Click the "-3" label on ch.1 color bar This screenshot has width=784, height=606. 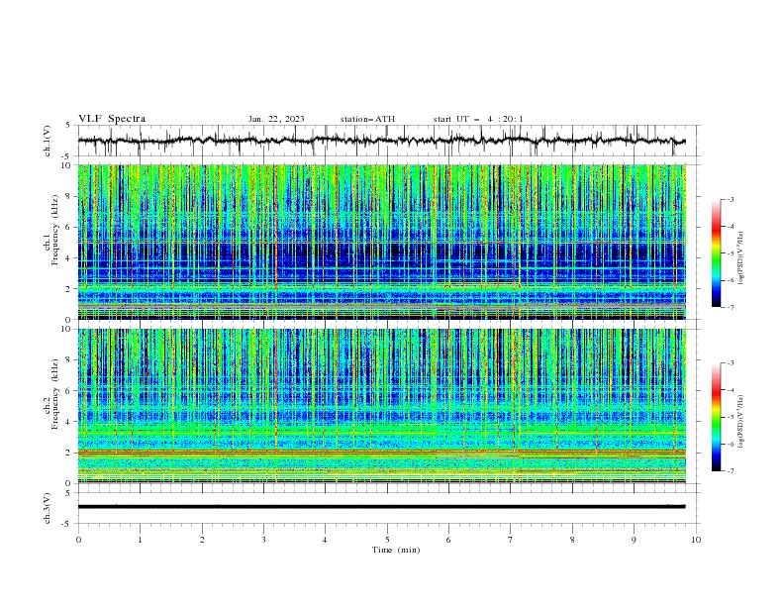coord(731,199)
